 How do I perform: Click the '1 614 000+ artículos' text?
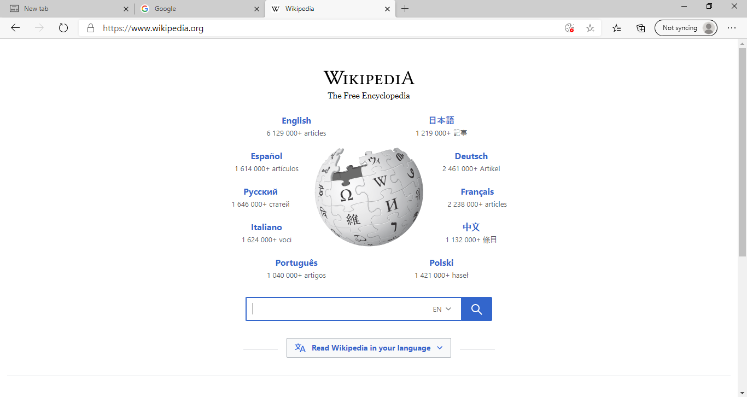pos(267,169)
